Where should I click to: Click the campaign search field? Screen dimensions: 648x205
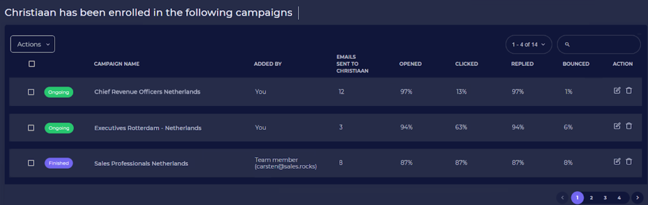602,44
